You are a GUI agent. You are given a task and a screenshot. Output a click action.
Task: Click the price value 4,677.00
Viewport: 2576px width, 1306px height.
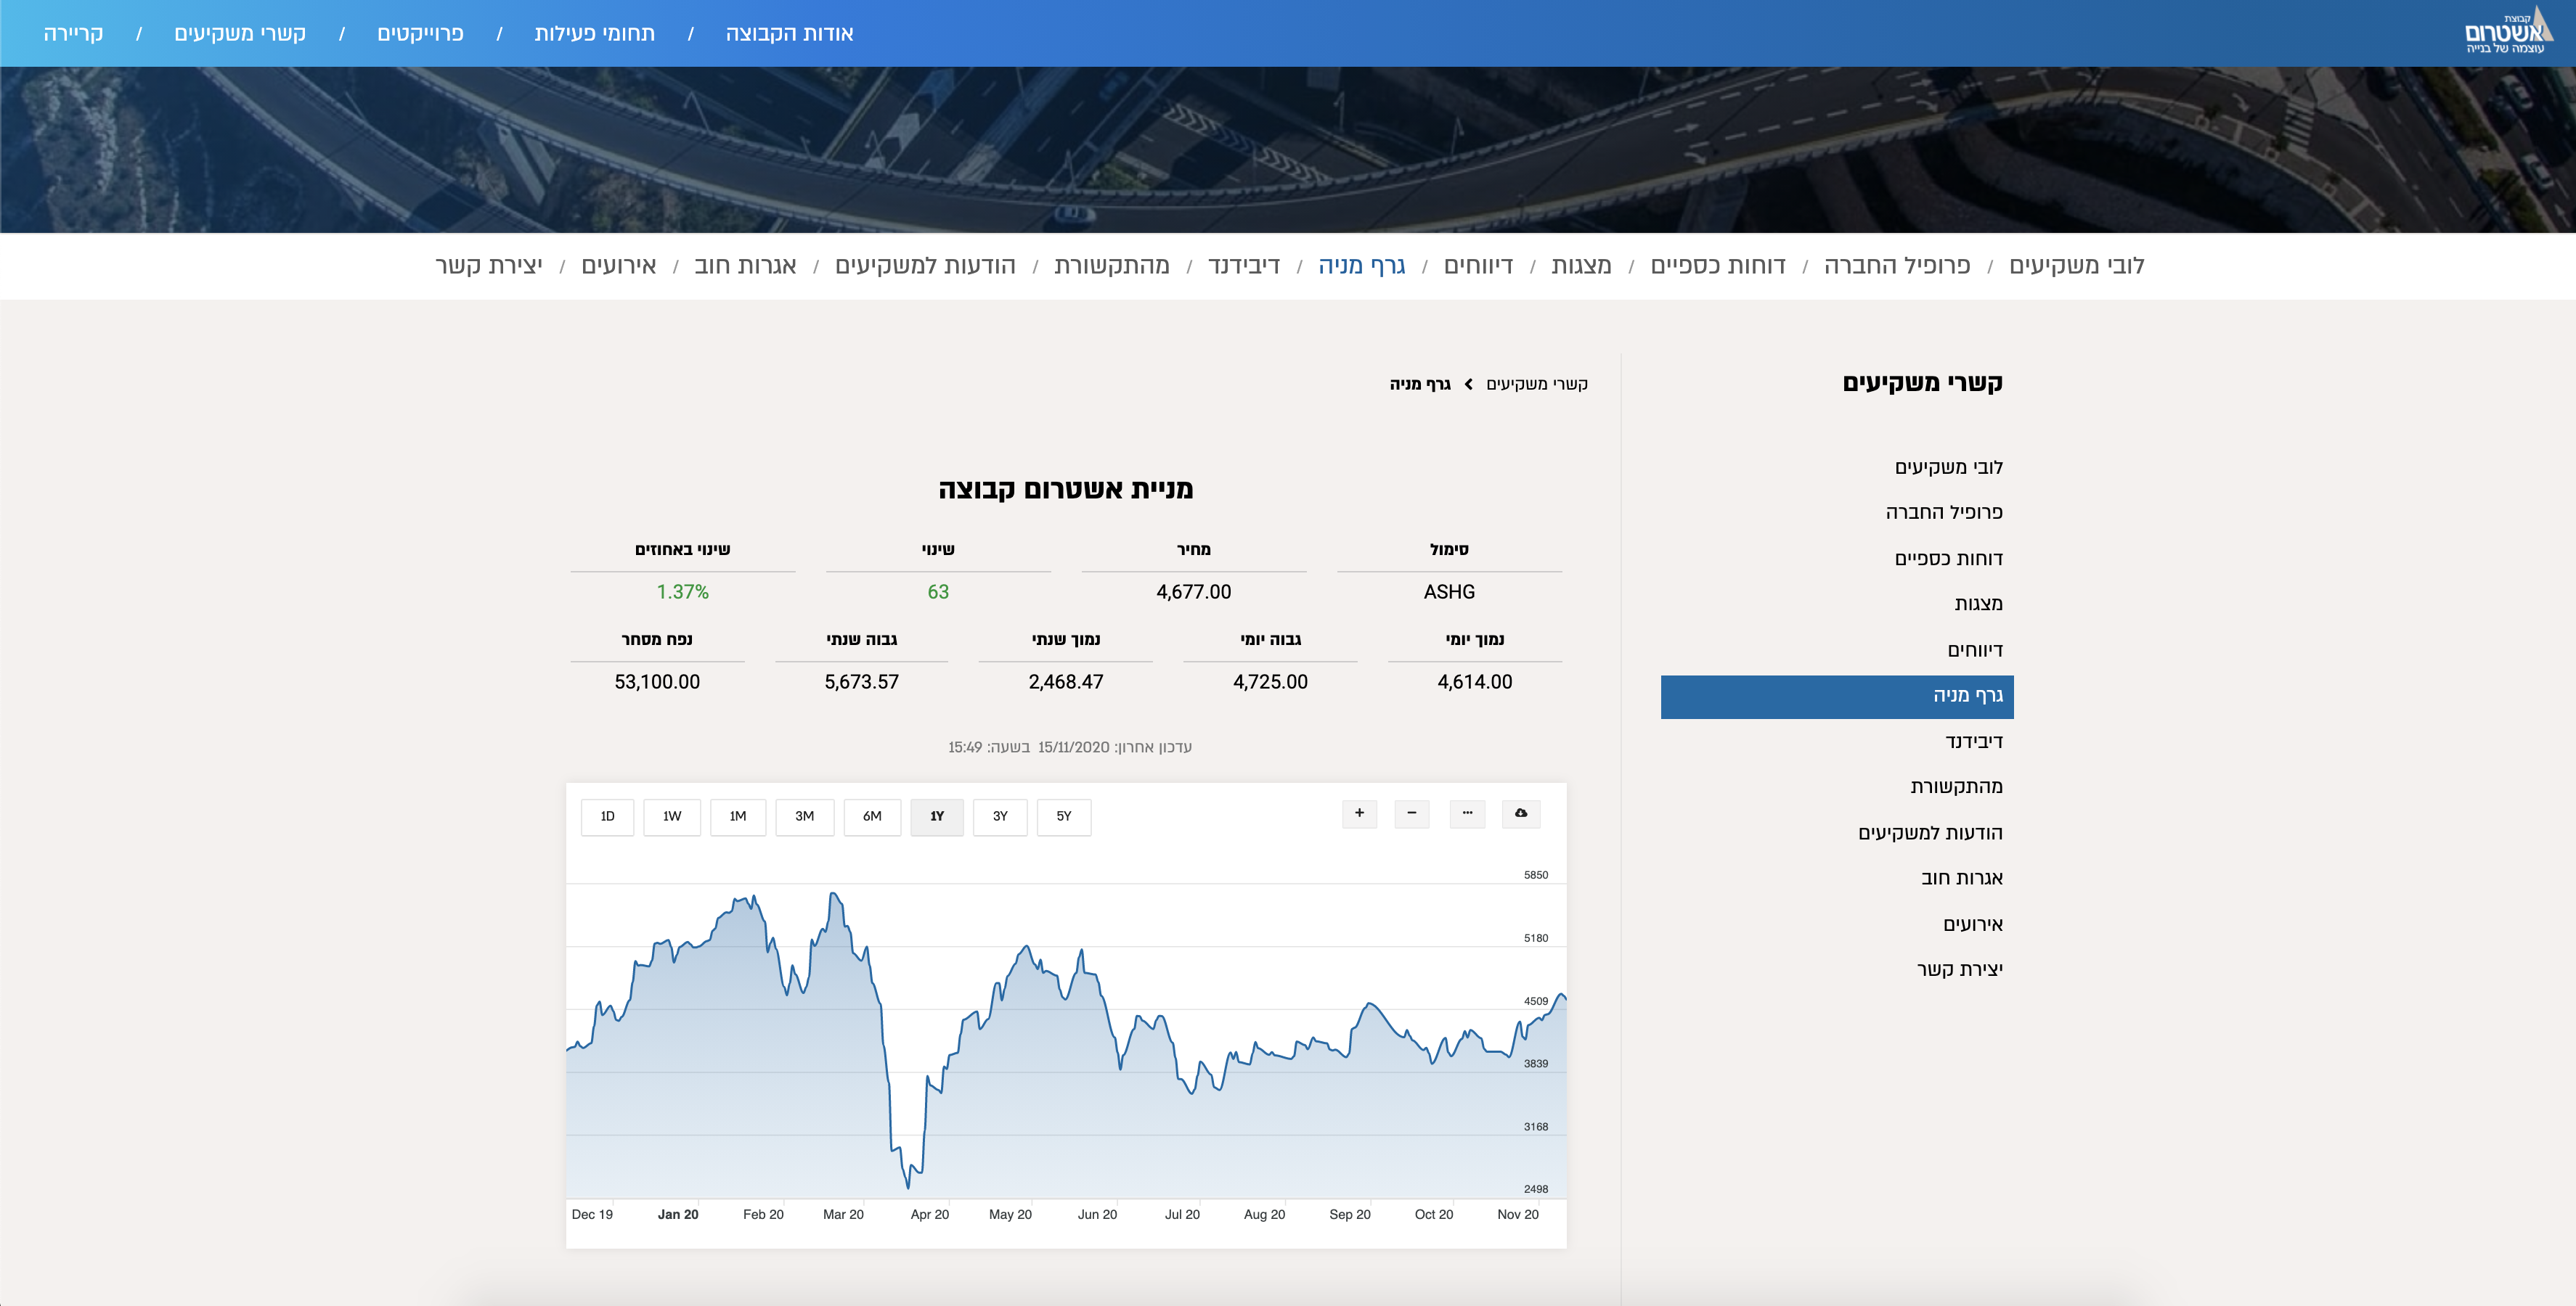pyautogui.click(x=1194, y=593)
